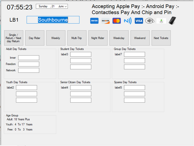The width and height of the screenshot is (194, 146).
Task: Go to Next Tickets page
Action: coord(161,38)
